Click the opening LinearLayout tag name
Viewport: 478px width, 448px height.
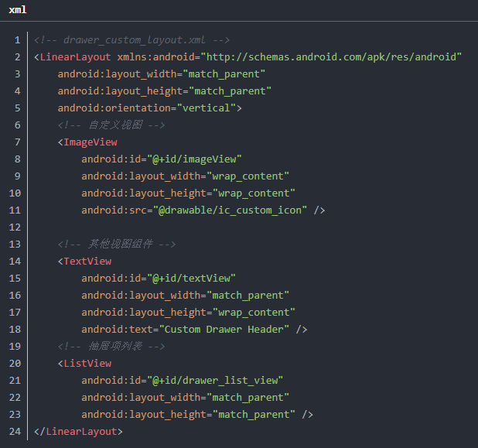pyautogui.click(x=75, y=57)
